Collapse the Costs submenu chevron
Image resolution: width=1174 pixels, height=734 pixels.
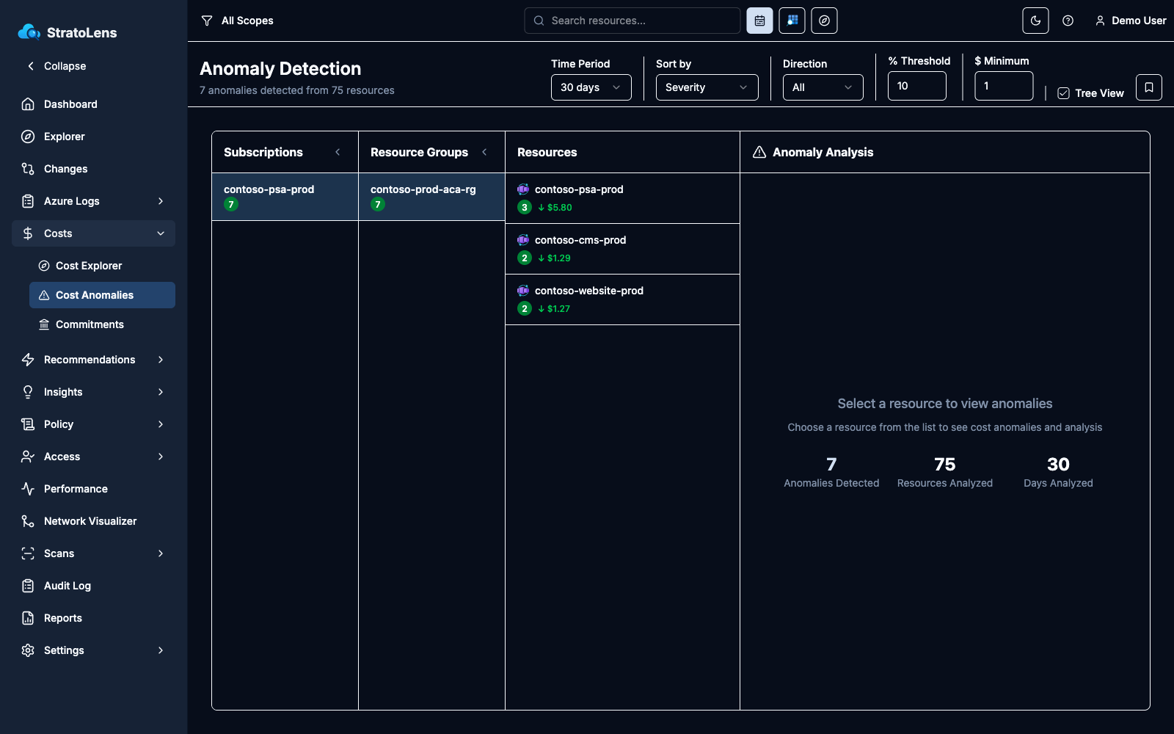[x=161, y=233]
